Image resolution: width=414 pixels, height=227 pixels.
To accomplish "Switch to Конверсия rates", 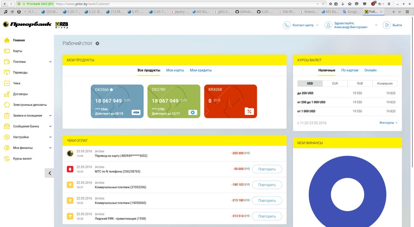I will pyautogui.click(x=385, y=83).
